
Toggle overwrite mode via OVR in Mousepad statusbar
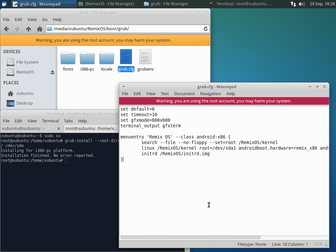click(318, 244)
